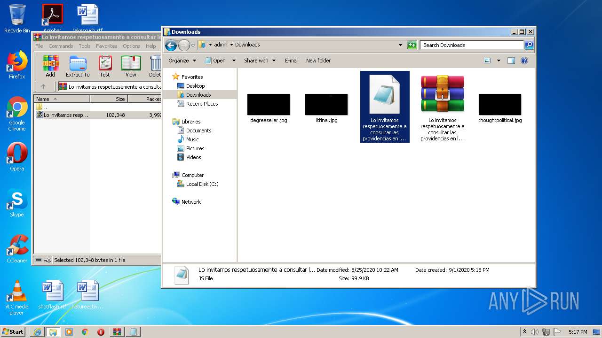Sort WinRAR list by Size column
The width and height of the screenshot is (602, 338).
pyautogui.click(x=109, y=99)
